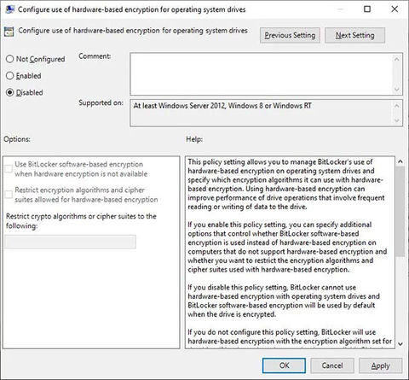
Task: Click the Apply button
Action: (380, 365)
